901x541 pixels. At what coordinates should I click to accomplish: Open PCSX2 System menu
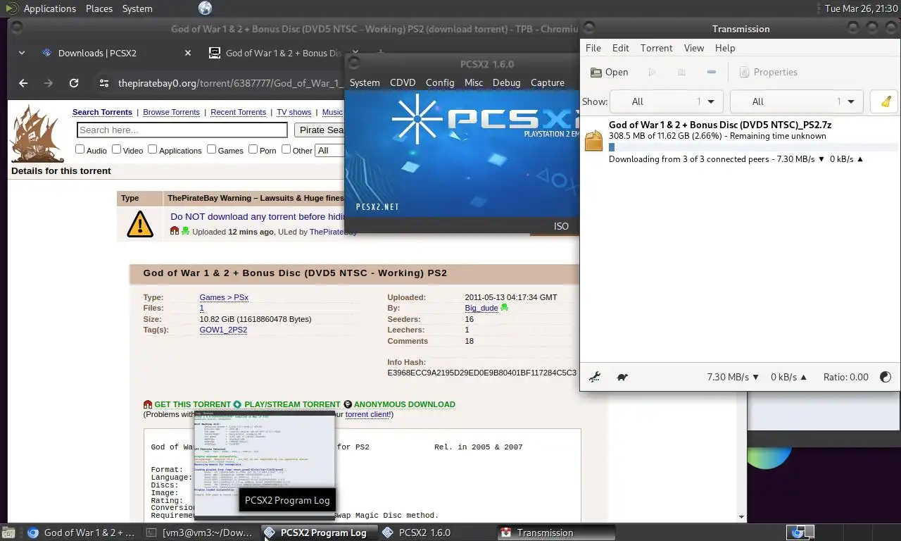pyautogui.click(x=365, y=82)
